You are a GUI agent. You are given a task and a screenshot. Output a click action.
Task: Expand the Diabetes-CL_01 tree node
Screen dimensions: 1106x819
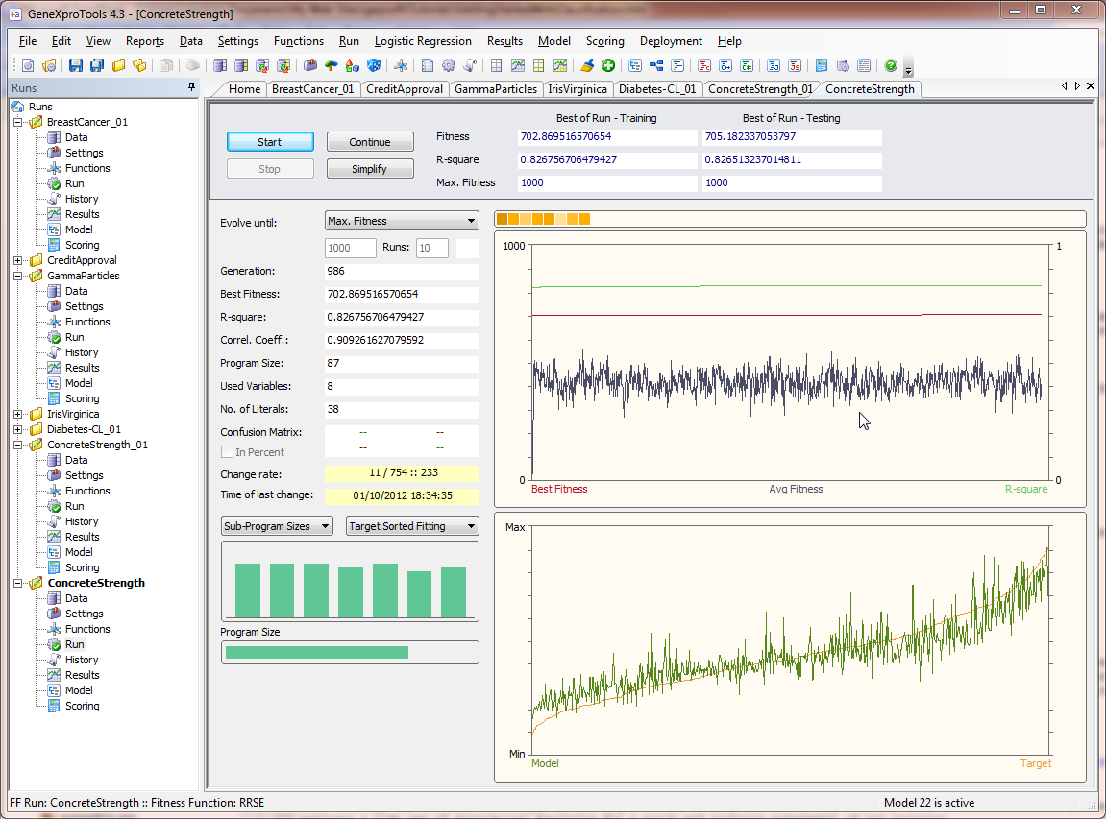tap(17, 429)
